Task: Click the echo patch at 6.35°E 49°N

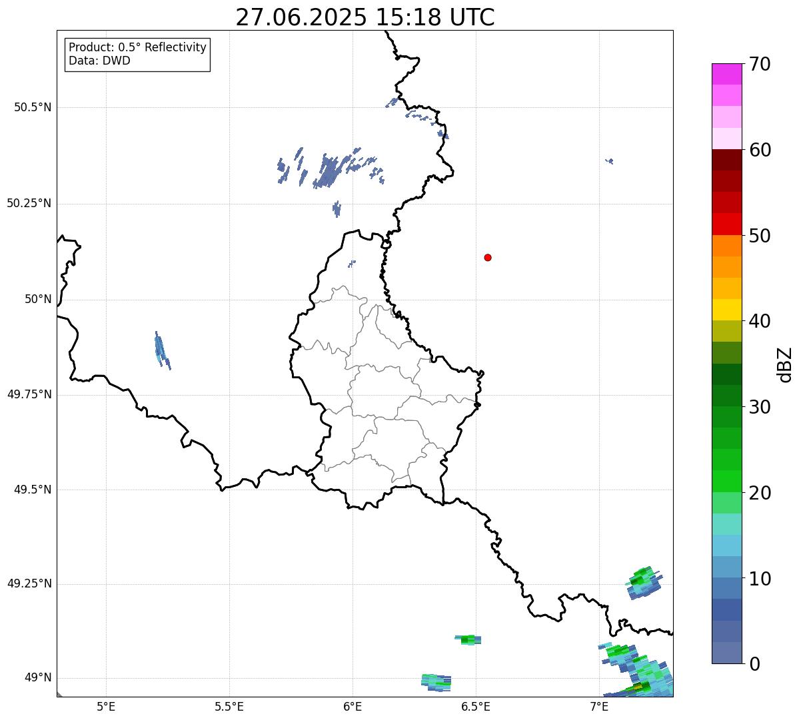Action: tap(436, 681)
